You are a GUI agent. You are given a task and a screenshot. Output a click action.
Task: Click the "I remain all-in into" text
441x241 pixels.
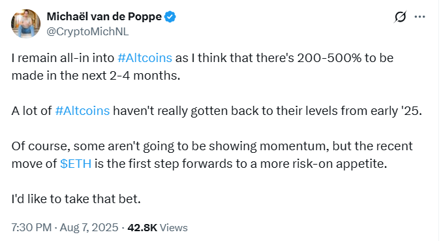click(x=63, y=58)
